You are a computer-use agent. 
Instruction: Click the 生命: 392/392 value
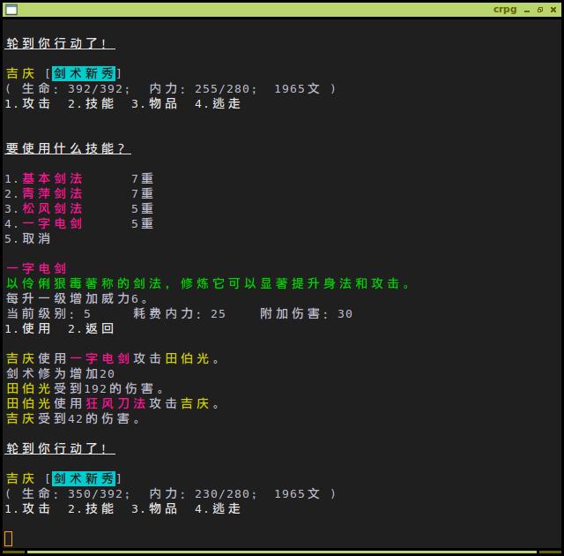click(x=75, y=88)
